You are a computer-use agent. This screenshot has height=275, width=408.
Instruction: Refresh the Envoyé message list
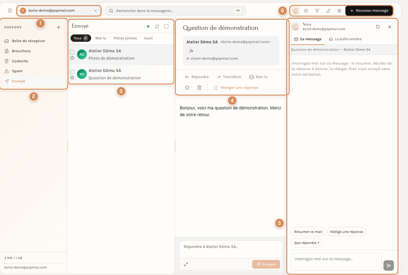(x=157, y=26)
